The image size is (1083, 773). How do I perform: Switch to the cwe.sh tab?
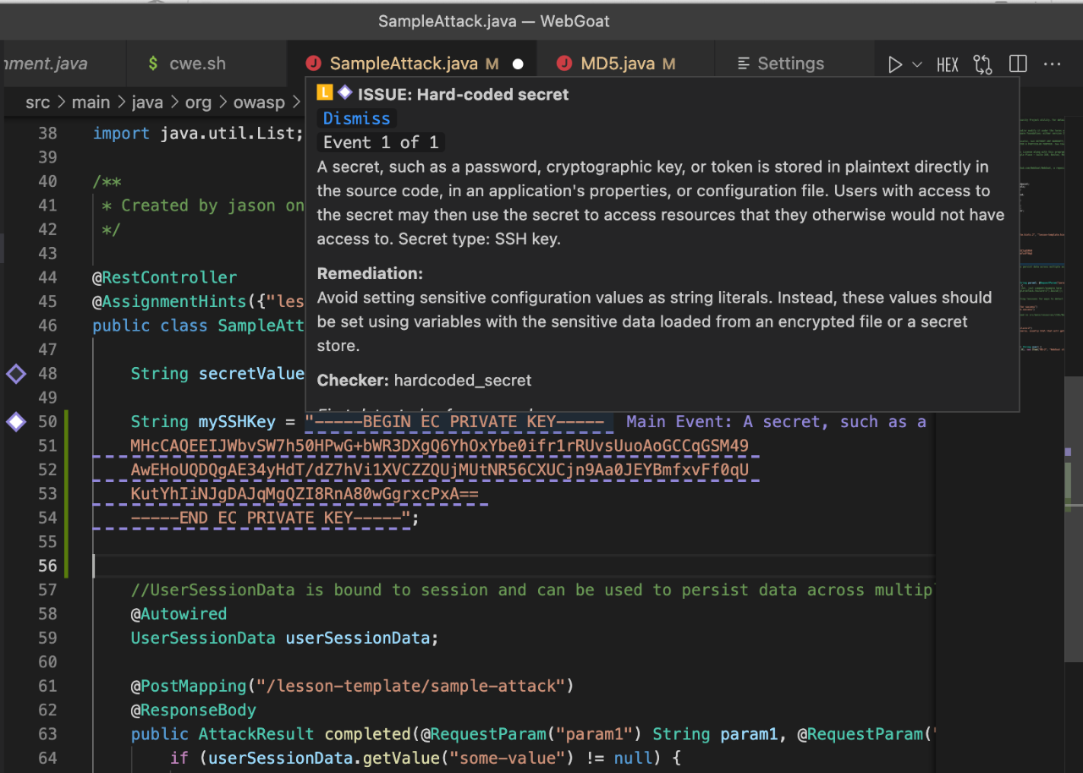pos(196,64)
